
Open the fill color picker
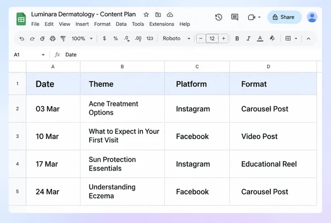tap(272, 38)
